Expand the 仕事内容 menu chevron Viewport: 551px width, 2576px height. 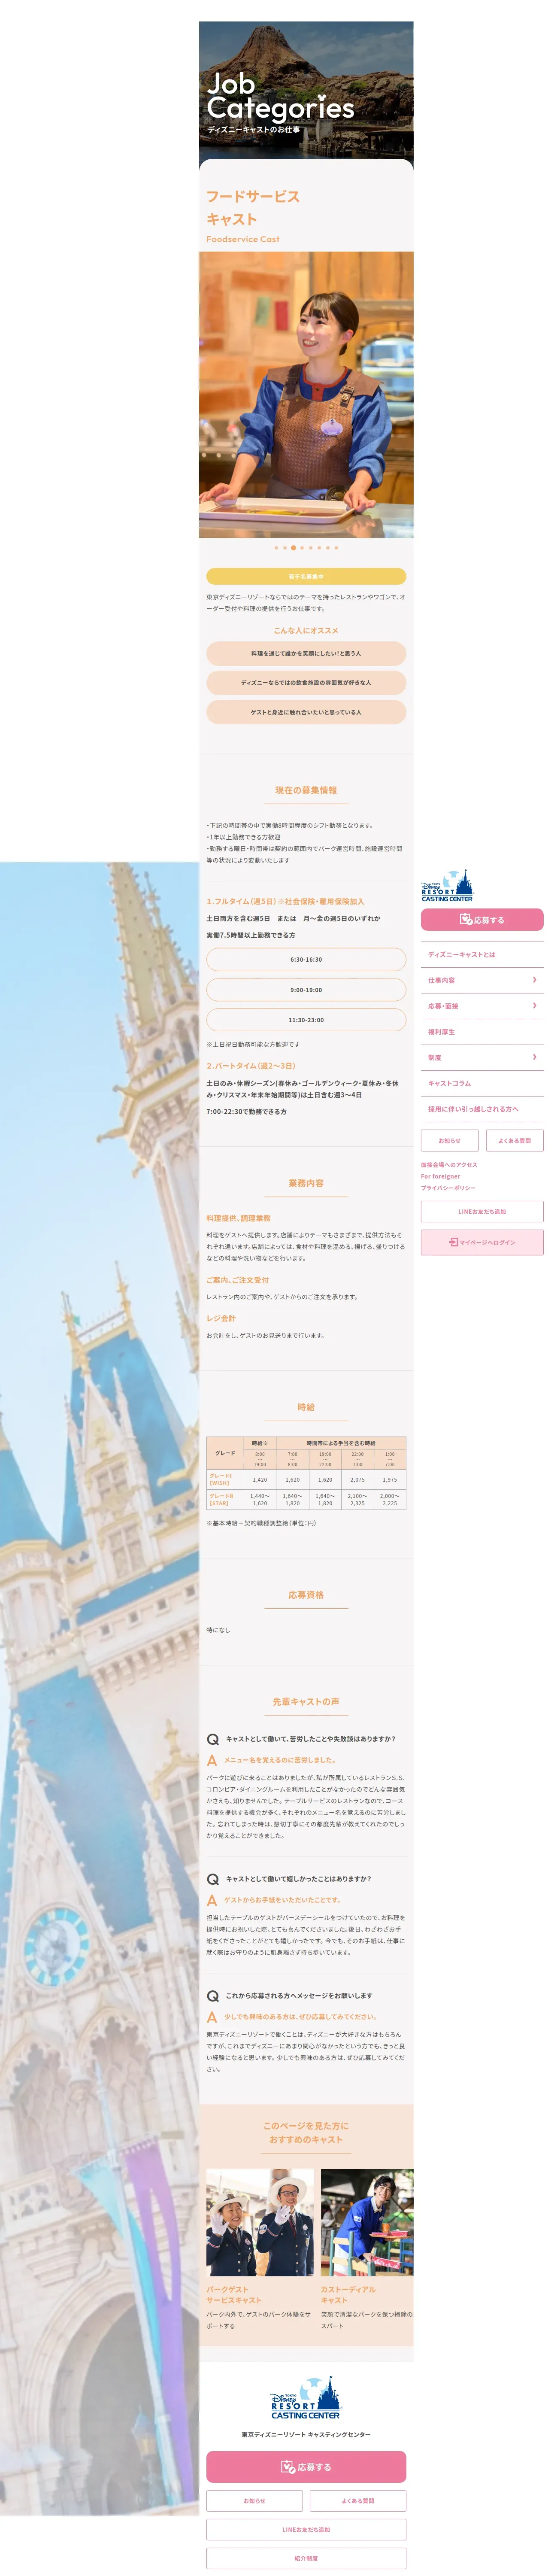click(535, 980)
